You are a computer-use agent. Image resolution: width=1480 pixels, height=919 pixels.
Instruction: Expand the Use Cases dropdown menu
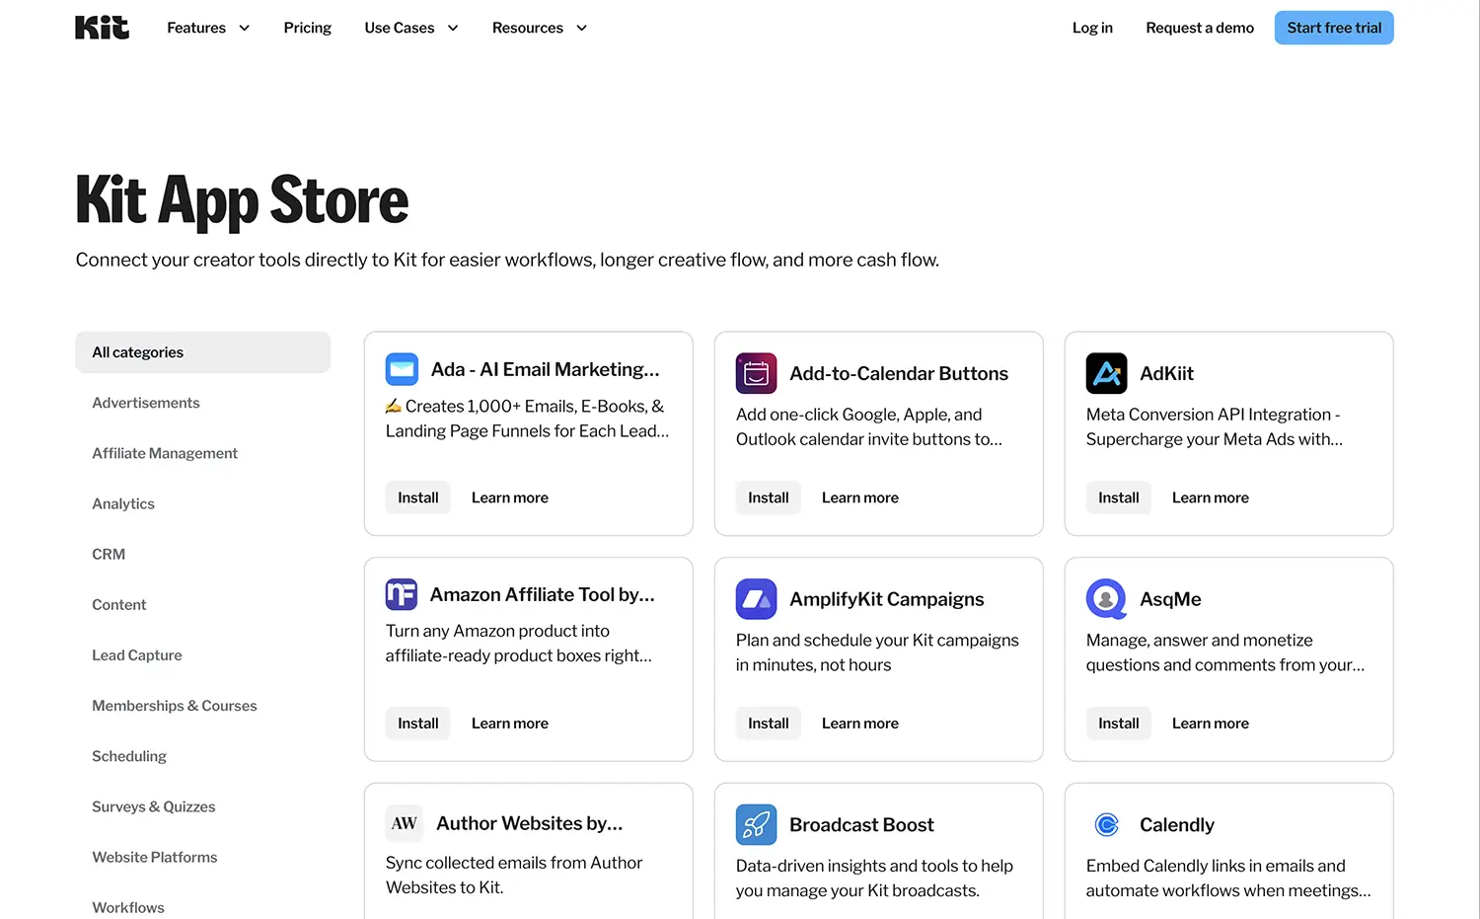[x=411, y=28]
